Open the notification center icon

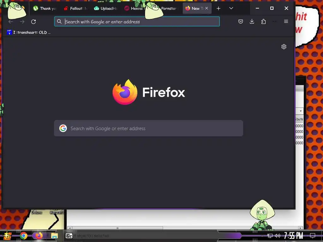[313, 236]
